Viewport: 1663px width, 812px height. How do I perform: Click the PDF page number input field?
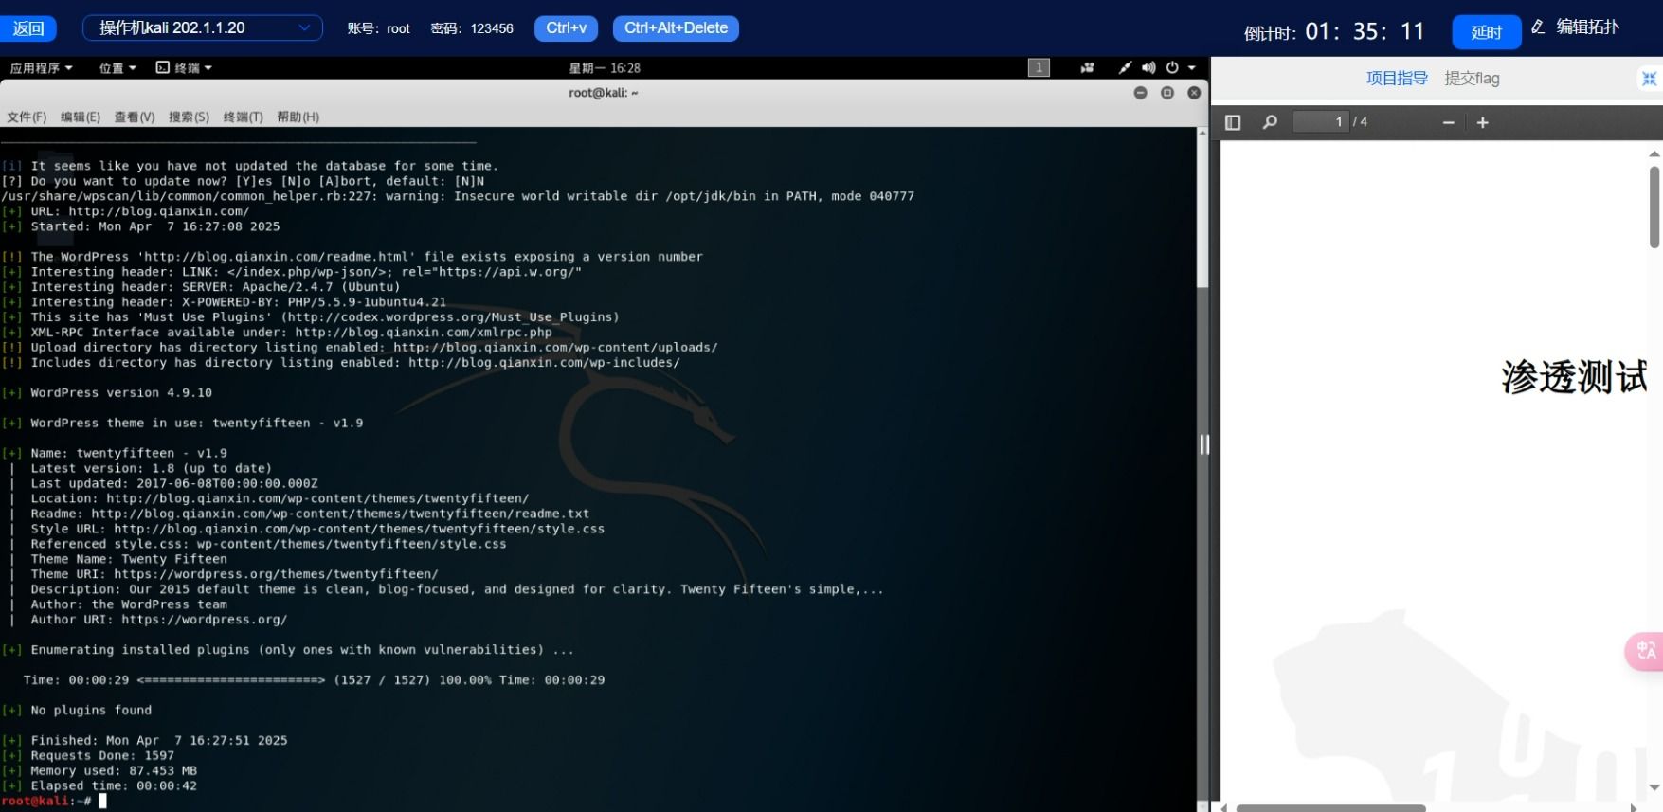click(x=1321, y=122)
